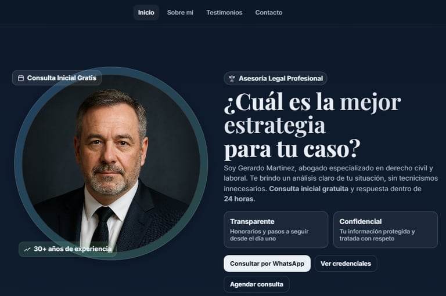Click the Confidencial info card
This screenshot has width=446, height=296.
pos(386,230)
